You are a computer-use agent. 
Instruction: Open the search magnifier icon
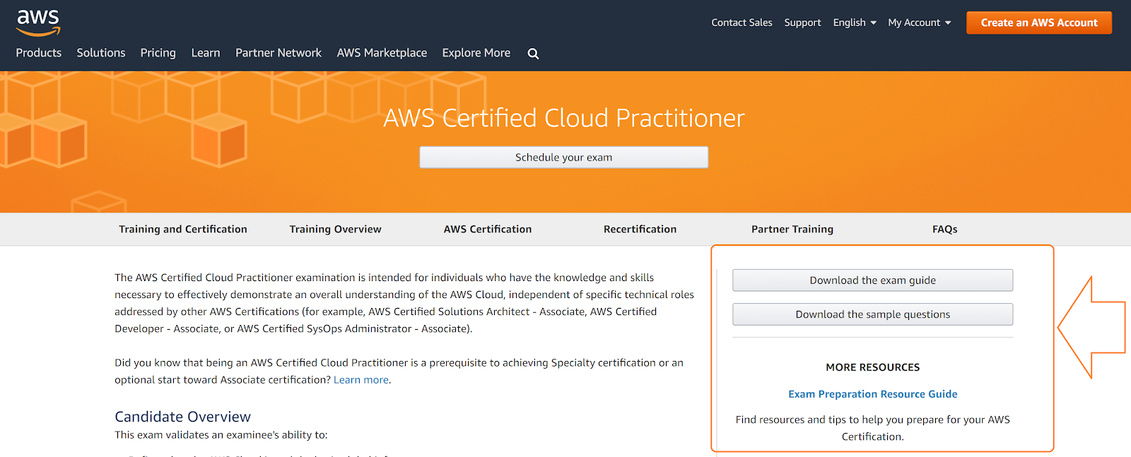pyautogui.click(x=533, y=54)
